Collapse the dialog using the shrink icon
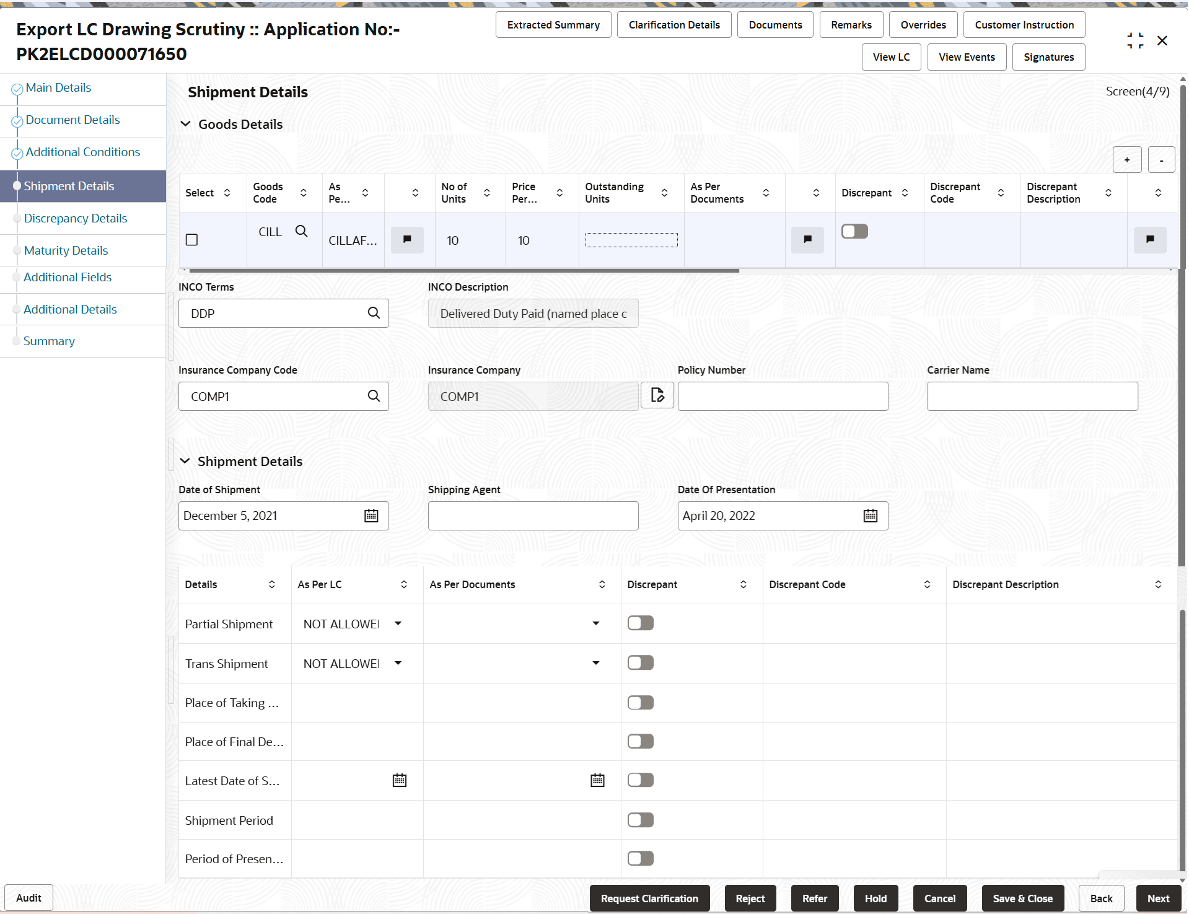The image size is (1189, 914). (x=1135, y=41)
